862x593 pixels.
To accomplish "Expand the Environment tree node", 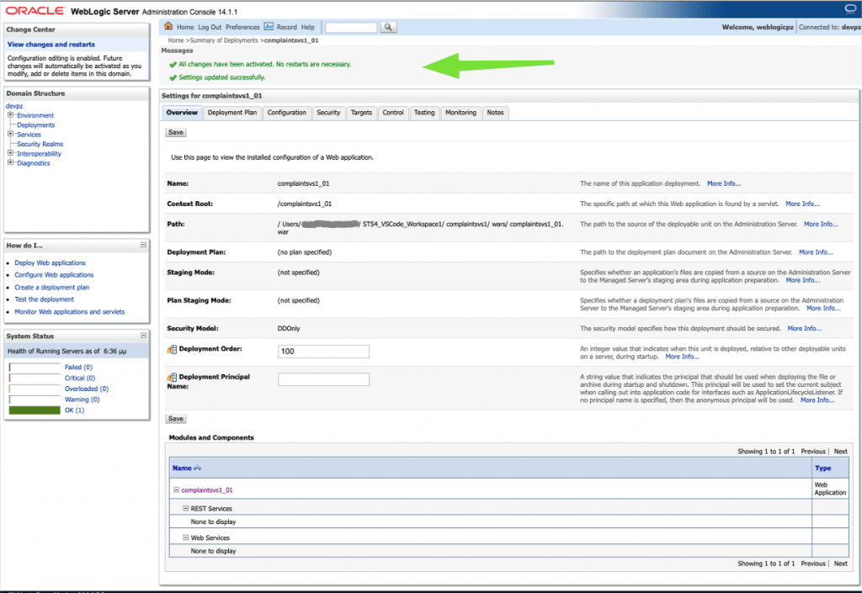I will point(10,114).
